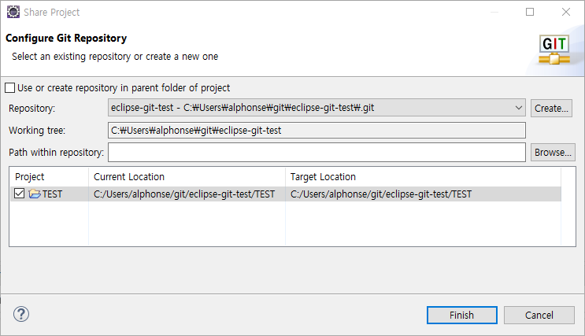
Task: Click the Working tree: label
Action: [37, 130]
